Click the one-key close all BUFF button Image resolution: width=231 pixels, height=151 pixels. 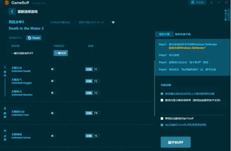61,53
